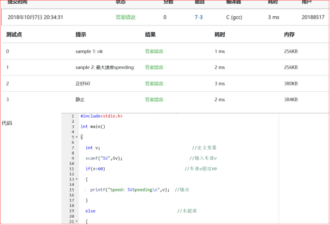Image resolution: width=330 pixels, height=225 pixels.
Task: Click comment '//输入车速v'
Action: click(x=203, y=158)
